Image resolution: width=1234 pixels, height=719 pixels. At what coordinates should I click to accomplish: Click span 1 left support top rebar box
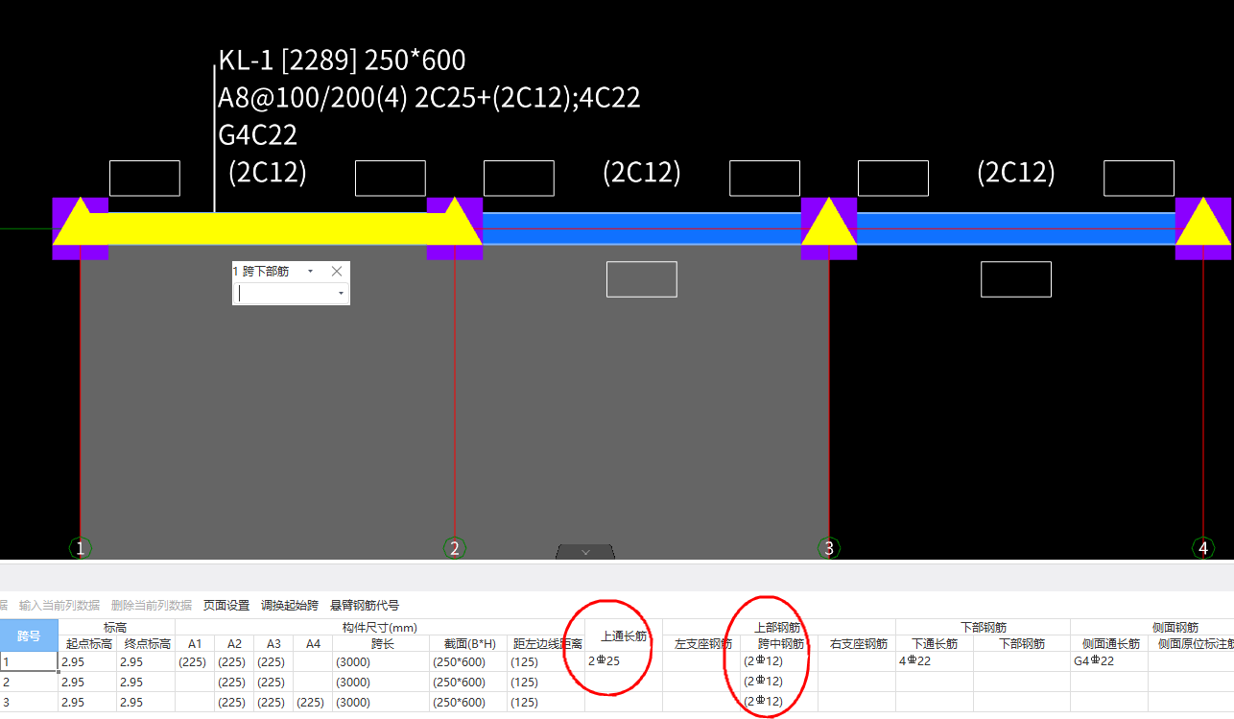click(145, 179)
